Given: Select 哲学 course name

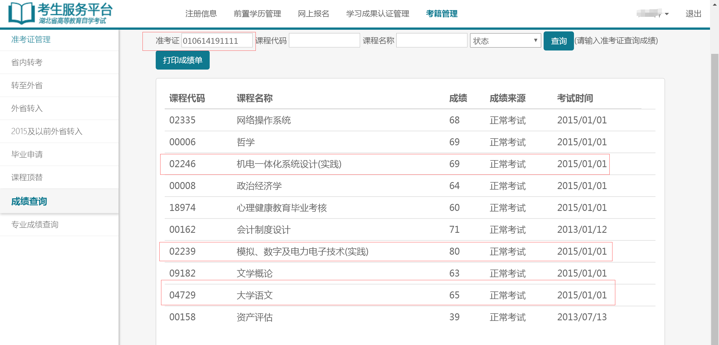Looking at the screenshot, I should [x=245, y=142].
